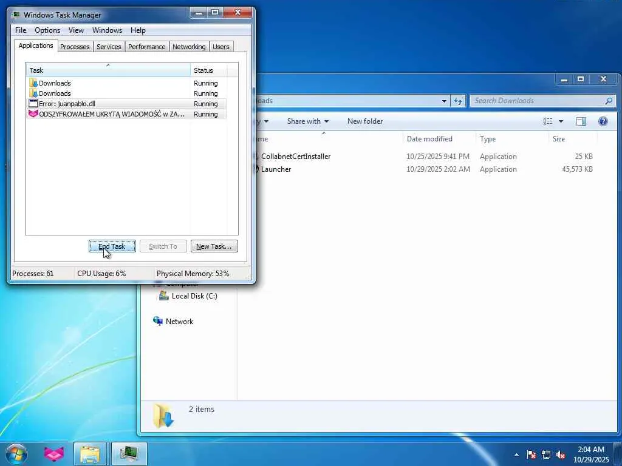Expand the view options dropdown arrow
This screenshot has height=466, width=622.
561,121
